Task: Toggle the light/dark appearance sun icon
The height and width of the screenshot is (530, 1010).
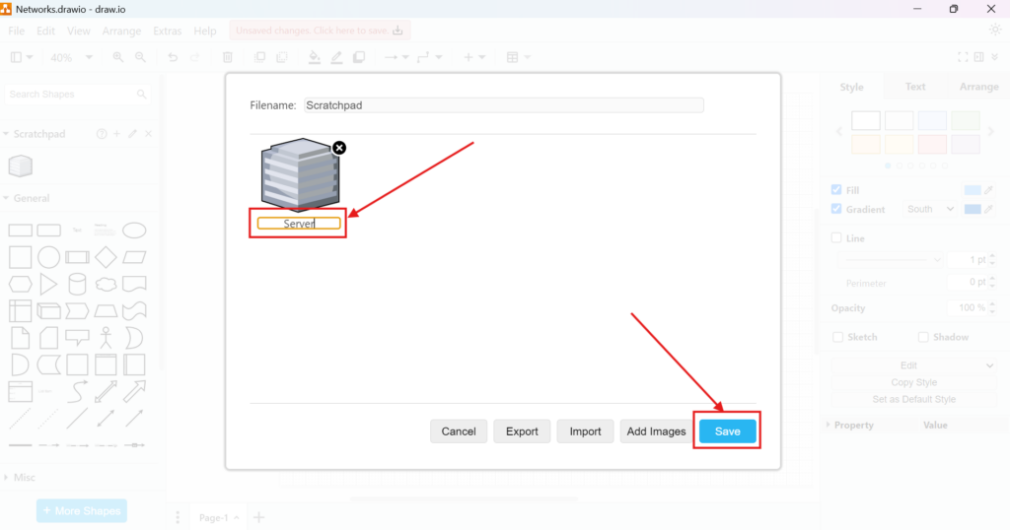Action: click(x=994, y=31)
